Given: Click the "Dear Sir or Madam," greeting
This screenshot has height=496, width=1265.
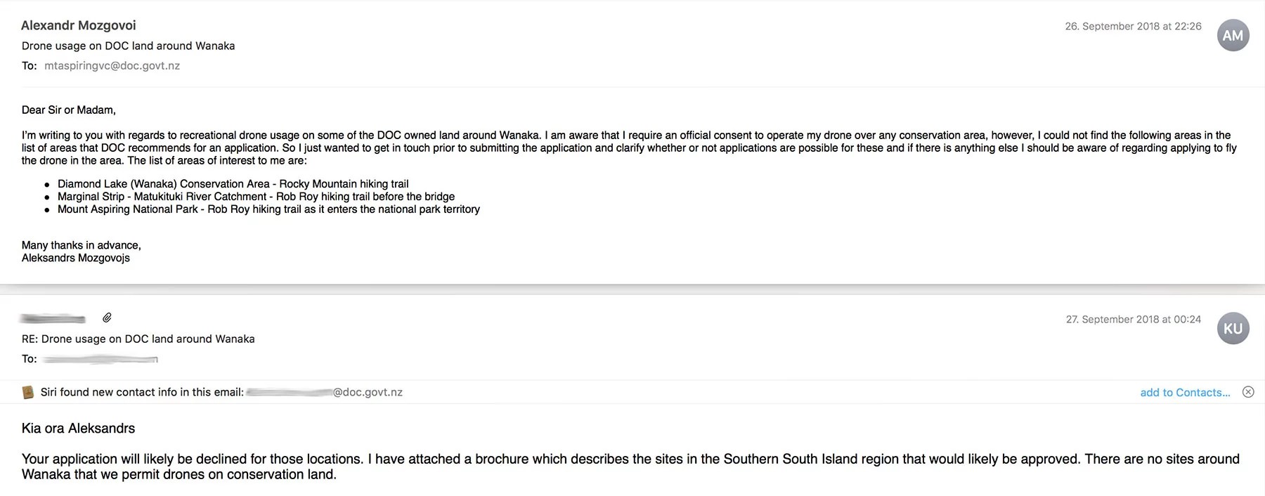Looking at the screenshot, I should coord(69,110).
